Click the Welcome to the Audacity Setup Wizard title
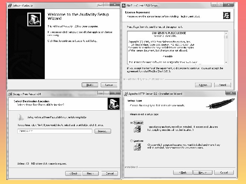246x184 pixels. coord(78,16)
